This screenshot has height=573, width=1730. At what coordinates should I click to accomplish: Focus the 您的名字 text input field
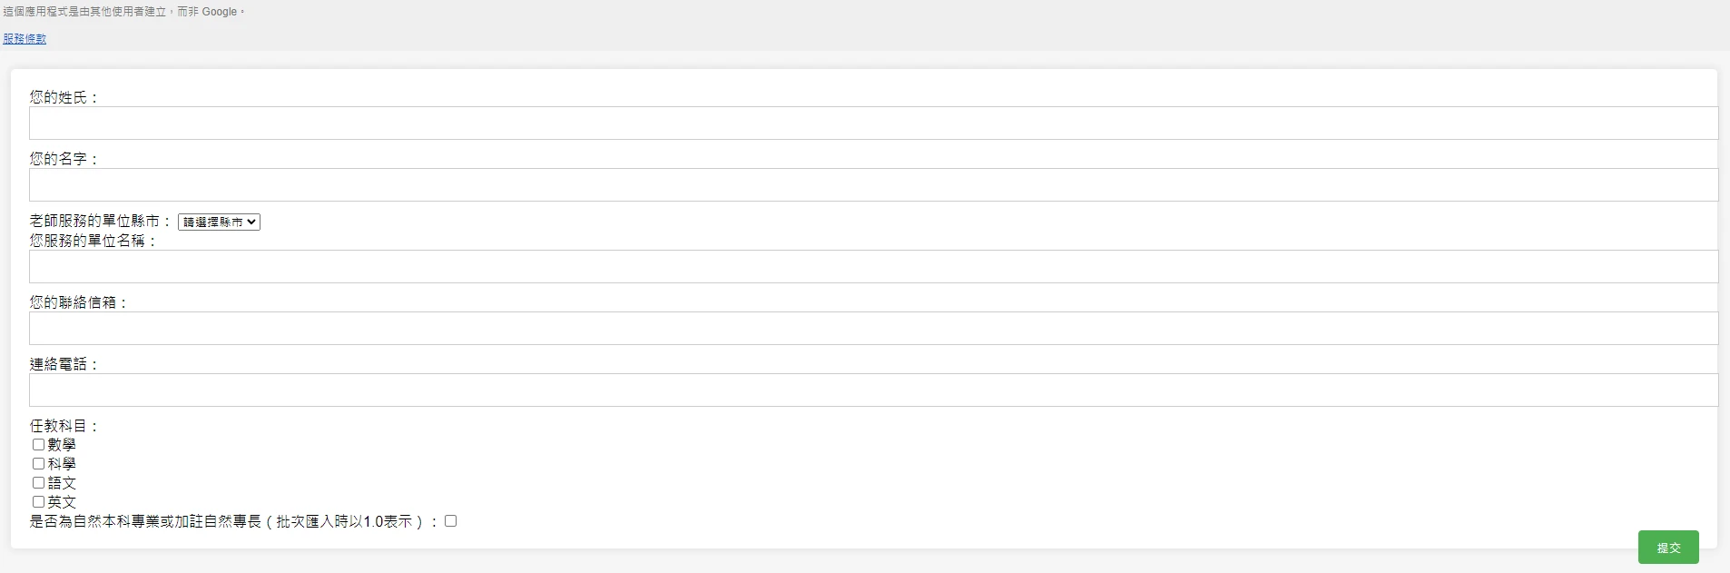(x=873, y=185)
